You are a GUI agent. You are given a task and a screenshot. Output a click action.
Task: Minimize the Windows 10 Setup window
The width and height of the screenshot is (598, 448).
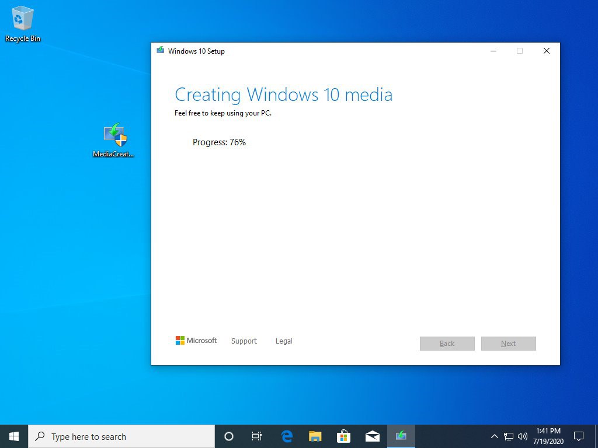coord(493,51)
